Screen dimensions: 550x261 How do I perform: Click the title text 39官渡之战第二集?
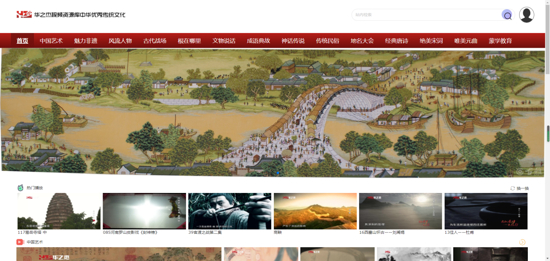click(205, 232)
